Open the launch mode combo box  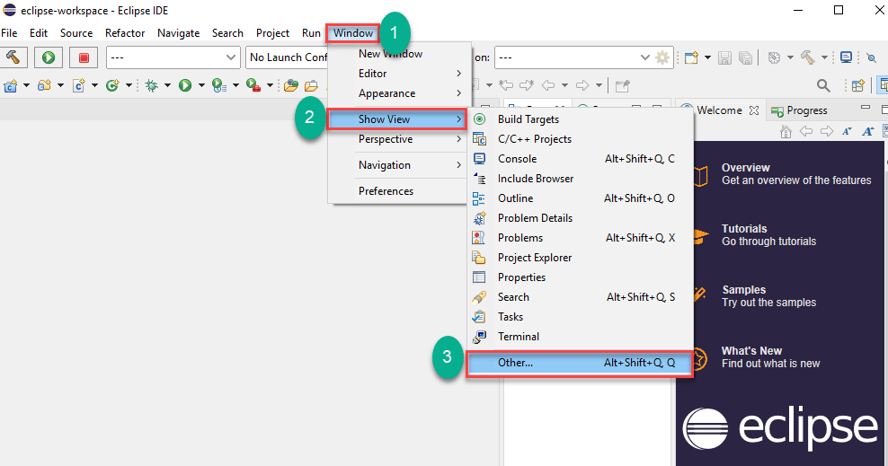click(x=173, y=57)
